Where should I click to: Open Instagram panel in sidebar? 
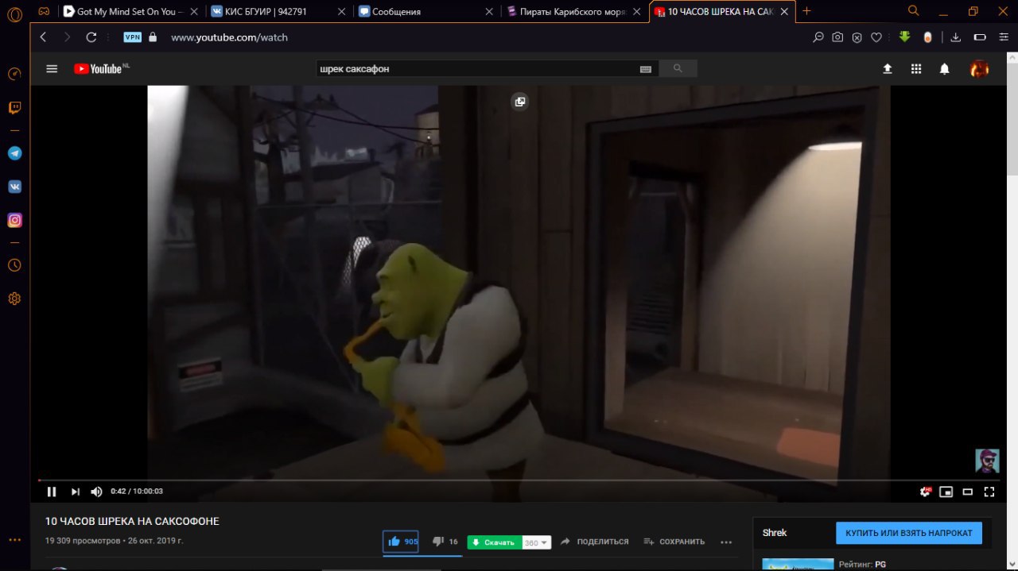(14, 221)
